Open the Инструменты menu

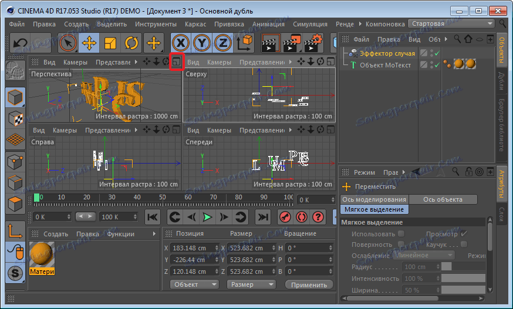pyautogui.click(x=156, y=24)
